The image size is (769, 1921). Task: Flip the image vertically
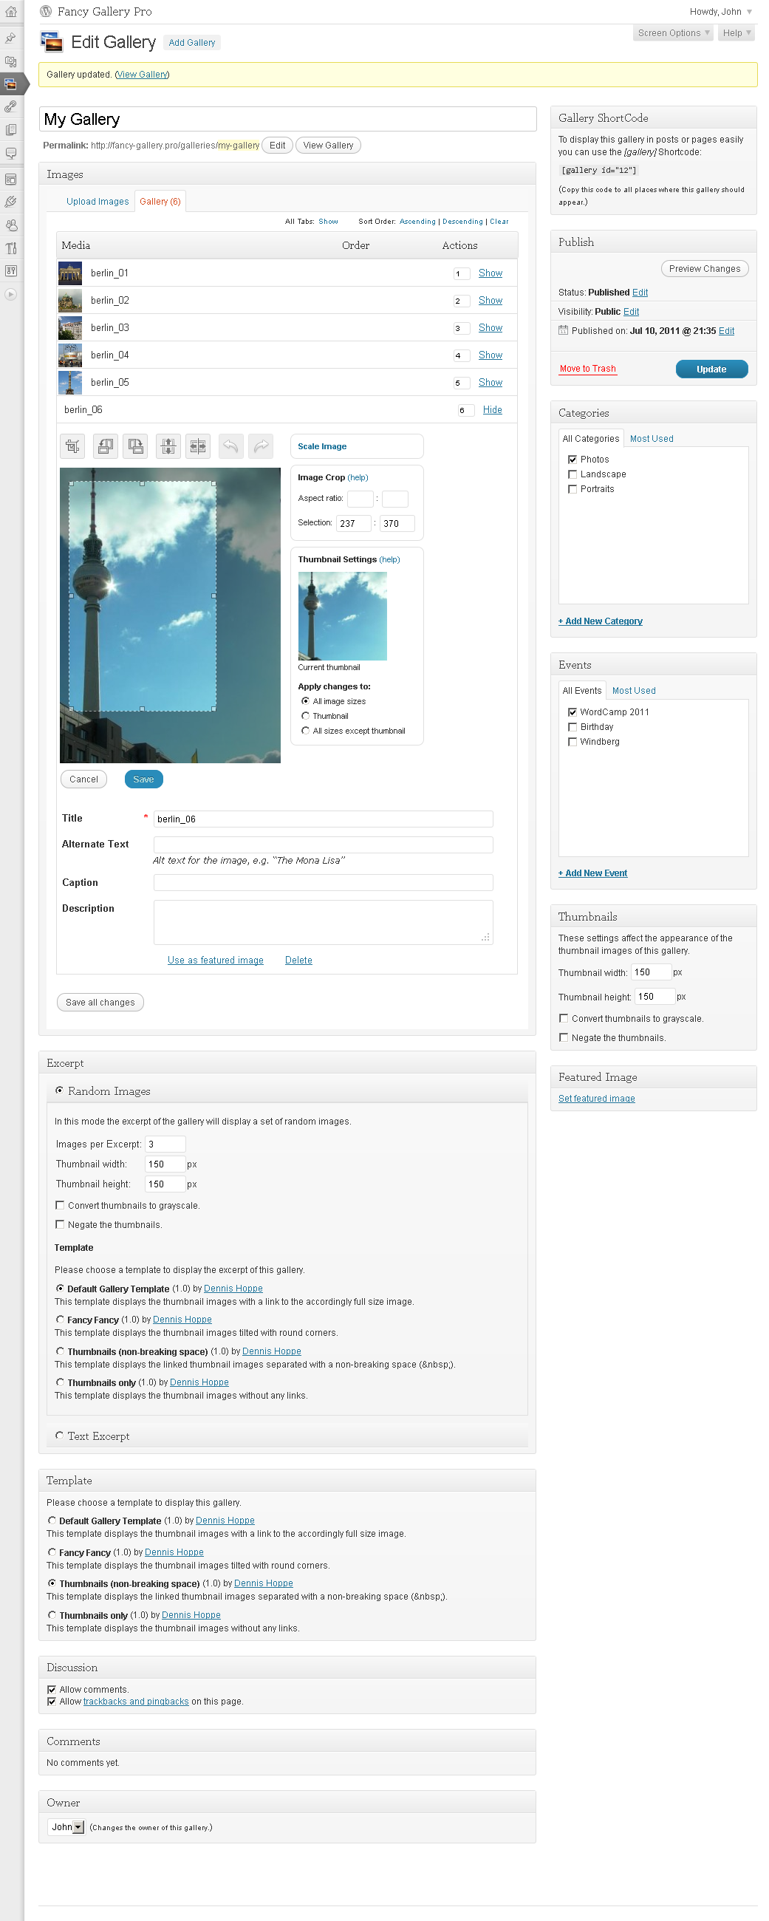coord(168,446)
